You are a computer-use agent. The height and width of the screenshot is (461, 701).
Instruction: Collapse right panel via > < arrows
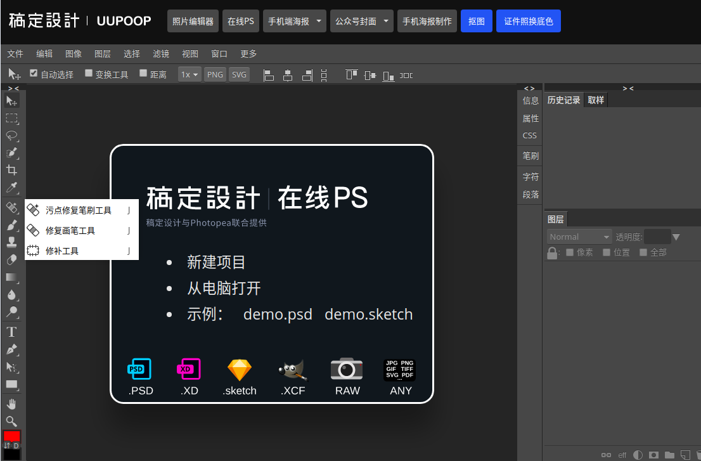click(628, 89)
